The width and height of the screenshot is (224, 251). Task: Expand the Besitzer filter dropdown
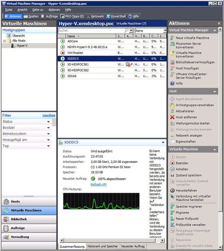click(48, 128)
